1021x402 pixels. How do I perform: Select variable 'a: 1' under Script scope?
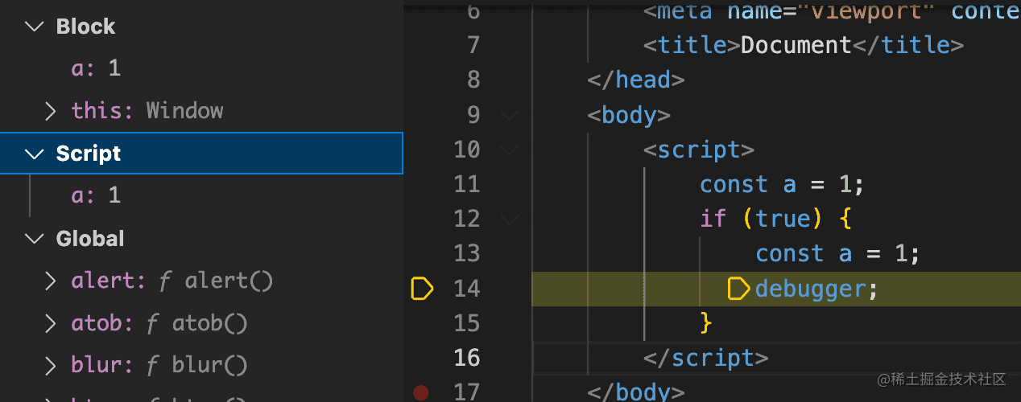[96, 195]
